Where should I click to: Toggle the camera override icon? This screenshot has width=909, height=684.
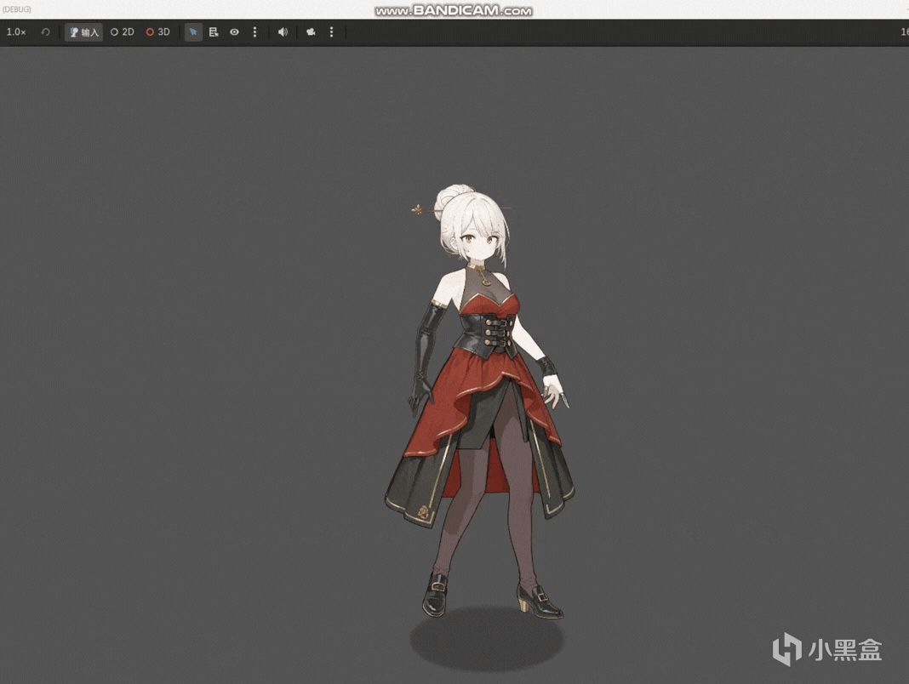311,32
